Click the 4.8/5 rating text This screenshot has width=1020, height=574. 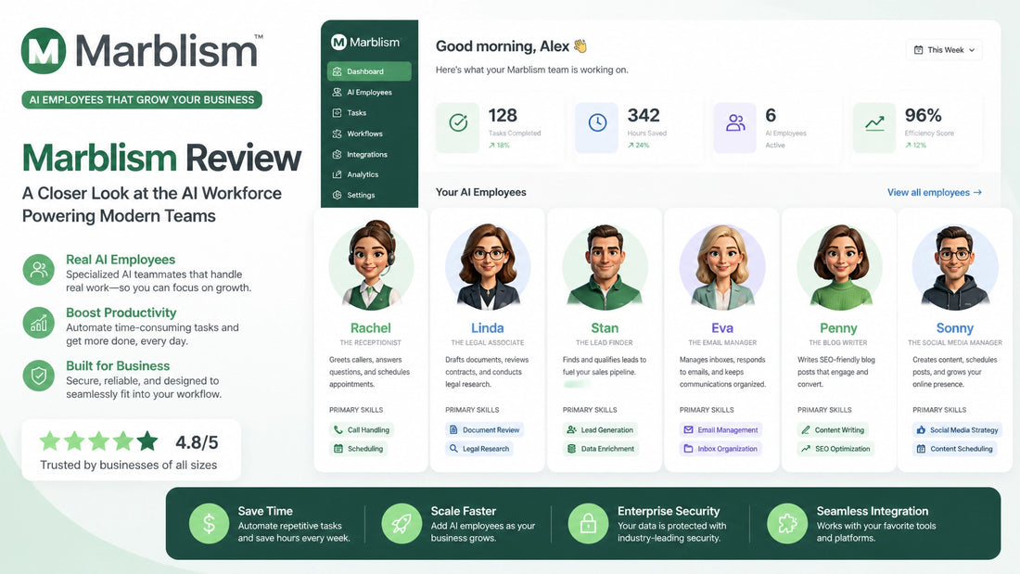[x=197, y=442]
